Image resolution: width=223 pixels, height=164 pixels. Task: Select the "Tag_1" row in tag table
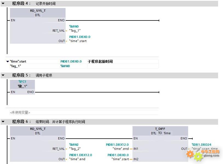(84, 66)
